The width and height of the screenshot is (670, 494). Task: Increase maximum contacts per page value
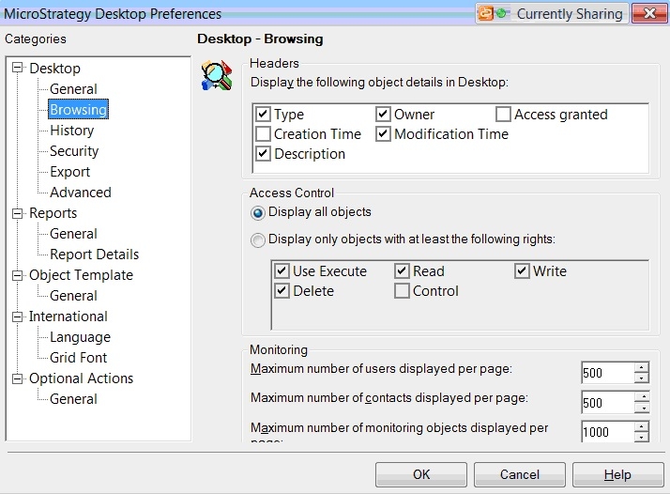coord(641,397)
